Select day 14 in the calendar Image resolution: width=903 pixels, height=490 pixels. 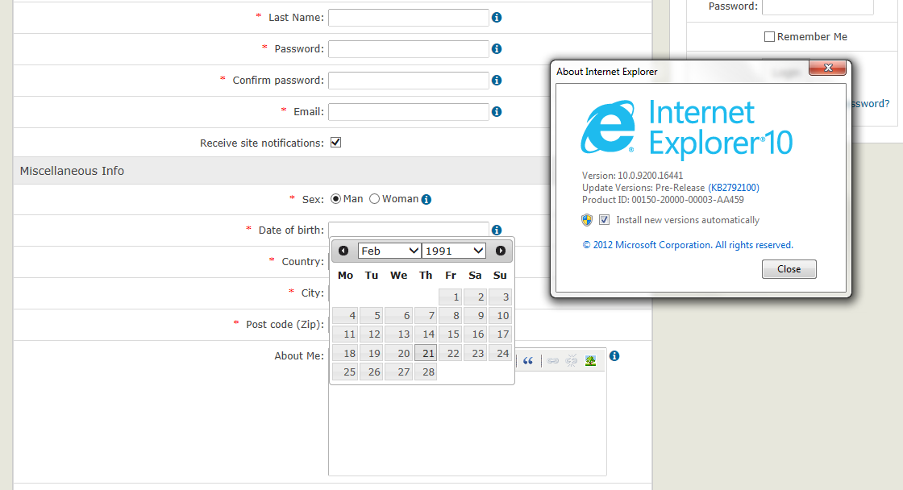click(x=426, y=334)
